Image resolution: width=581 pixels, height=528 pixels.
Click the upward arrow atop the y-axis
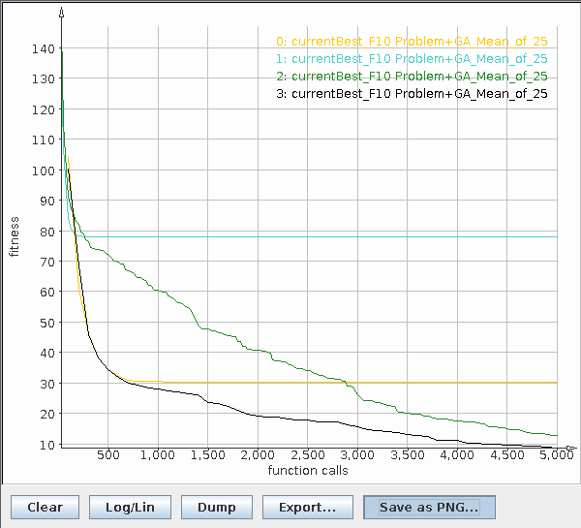62,14
